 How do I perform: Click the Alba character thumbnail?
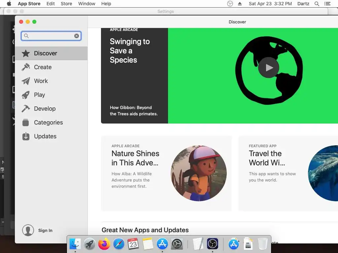[198, 173]
